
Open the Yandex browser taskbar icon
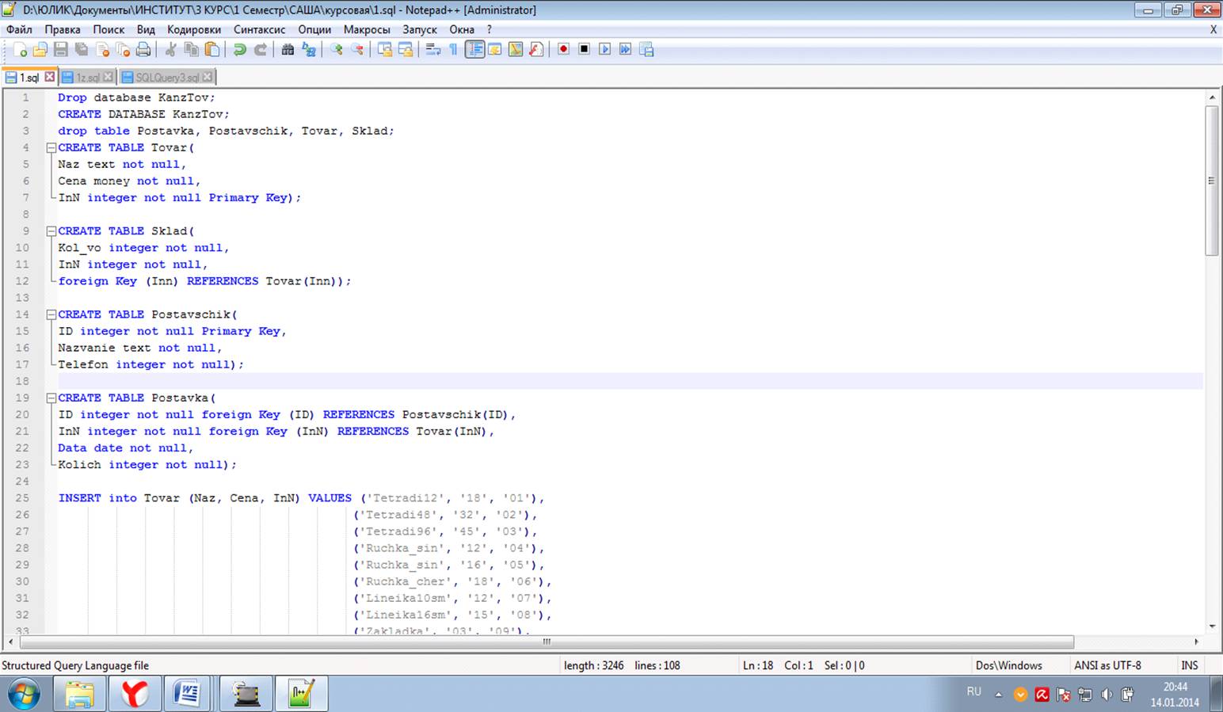point(135,695)
